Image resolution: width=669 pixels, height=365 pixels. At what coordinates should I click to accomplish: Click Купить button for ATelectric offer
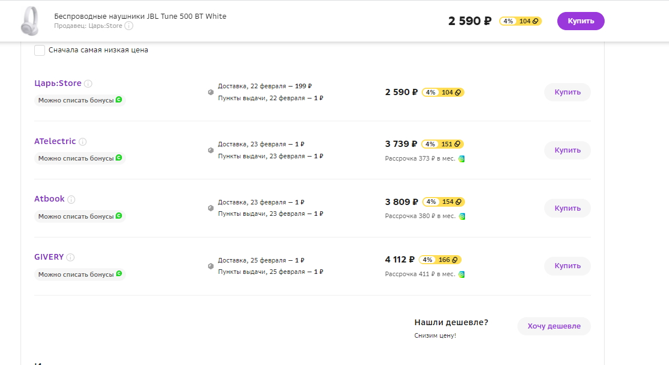click(x=568, y=150)
